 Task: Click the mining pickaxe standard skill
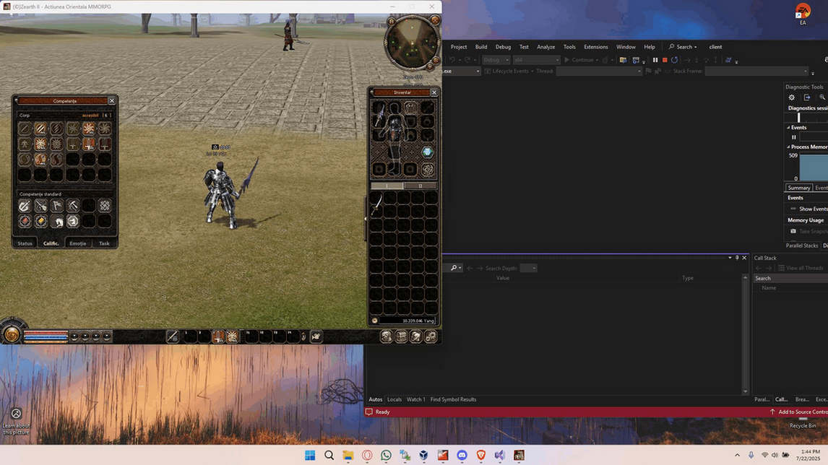(73, 205)
